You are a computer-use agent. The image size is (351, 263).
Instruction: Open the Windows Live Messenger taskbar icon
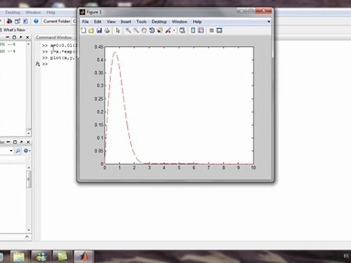[x=41, y=256]
